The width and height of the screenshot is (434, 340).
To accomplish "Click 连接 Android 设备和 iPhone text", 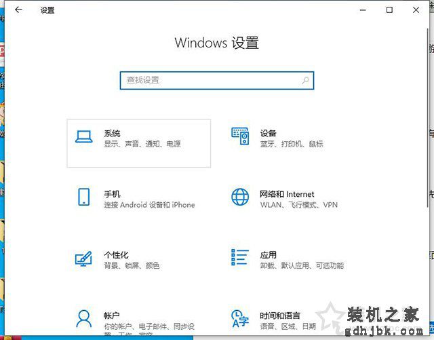I will coord(149,205).
